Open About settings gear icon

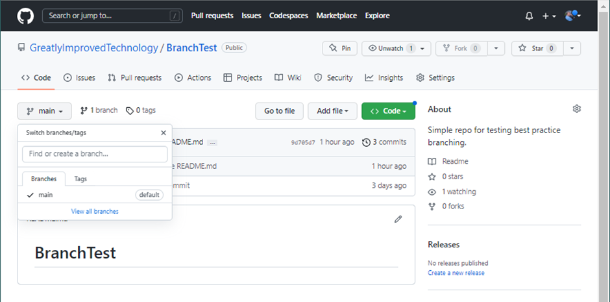pos(576,109)
